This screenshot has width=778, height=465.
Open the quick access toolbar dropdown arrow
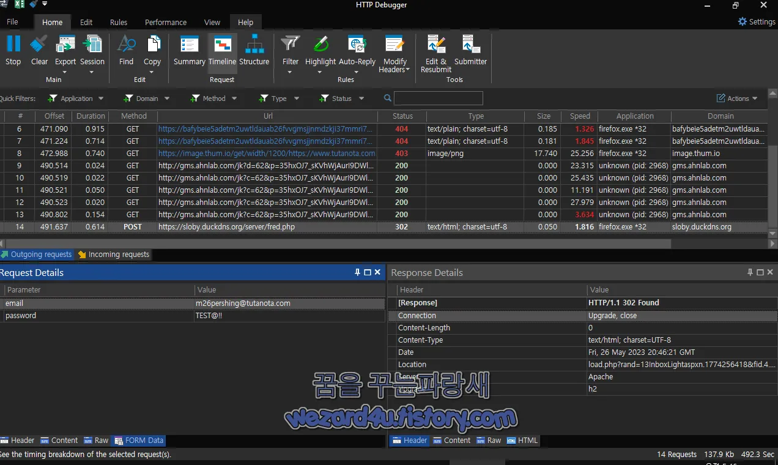tap(45, 4)
